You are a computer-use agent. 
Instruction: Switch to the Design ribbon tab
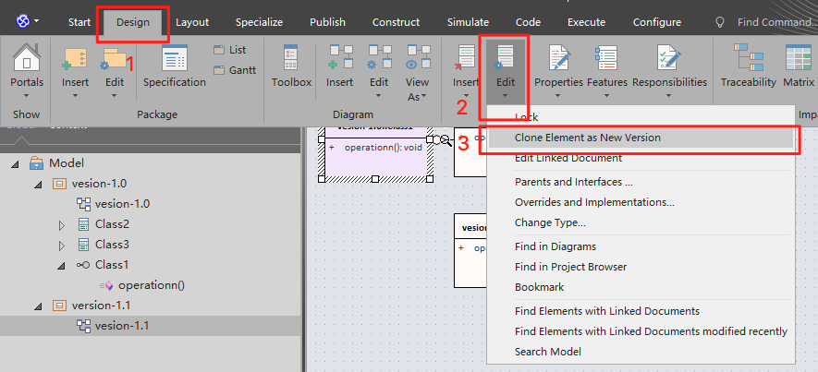[x=133, y=22]
